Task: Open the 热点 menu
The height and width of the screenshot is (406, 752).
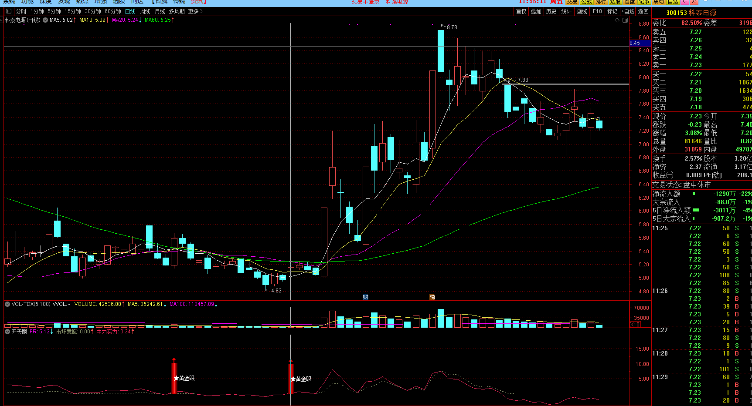Action: tap(82, 2)
